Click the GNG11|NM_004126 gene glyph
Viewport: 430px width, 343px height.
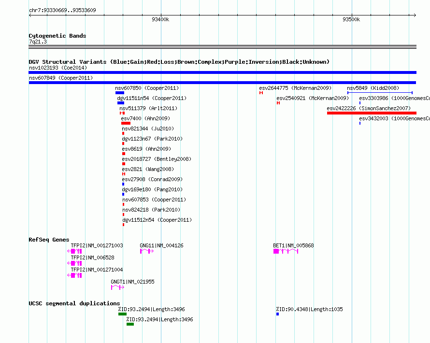coord(147,251)
